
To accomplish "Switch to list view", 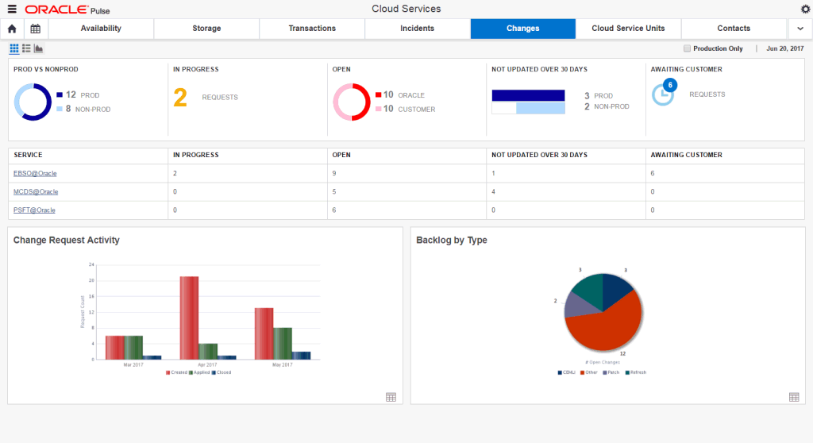I will coord(26,48).
